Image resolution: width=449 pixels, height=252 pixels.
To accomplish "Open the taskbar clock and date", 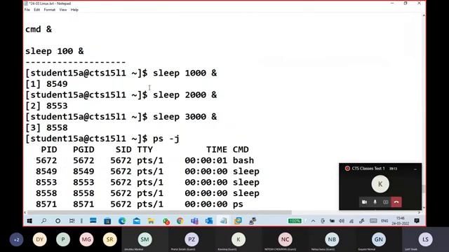I will [401, 221].
